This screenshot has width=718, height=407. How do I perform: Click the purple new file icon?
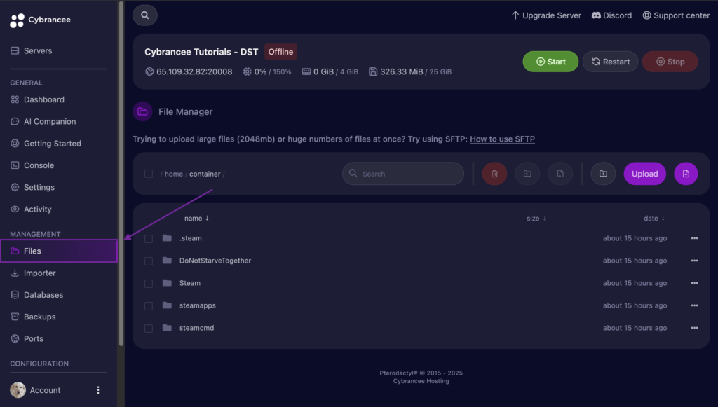[x=686, y=174]
